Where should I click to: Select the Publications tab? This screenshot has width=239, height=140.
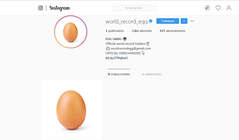[x=119, y=74]
